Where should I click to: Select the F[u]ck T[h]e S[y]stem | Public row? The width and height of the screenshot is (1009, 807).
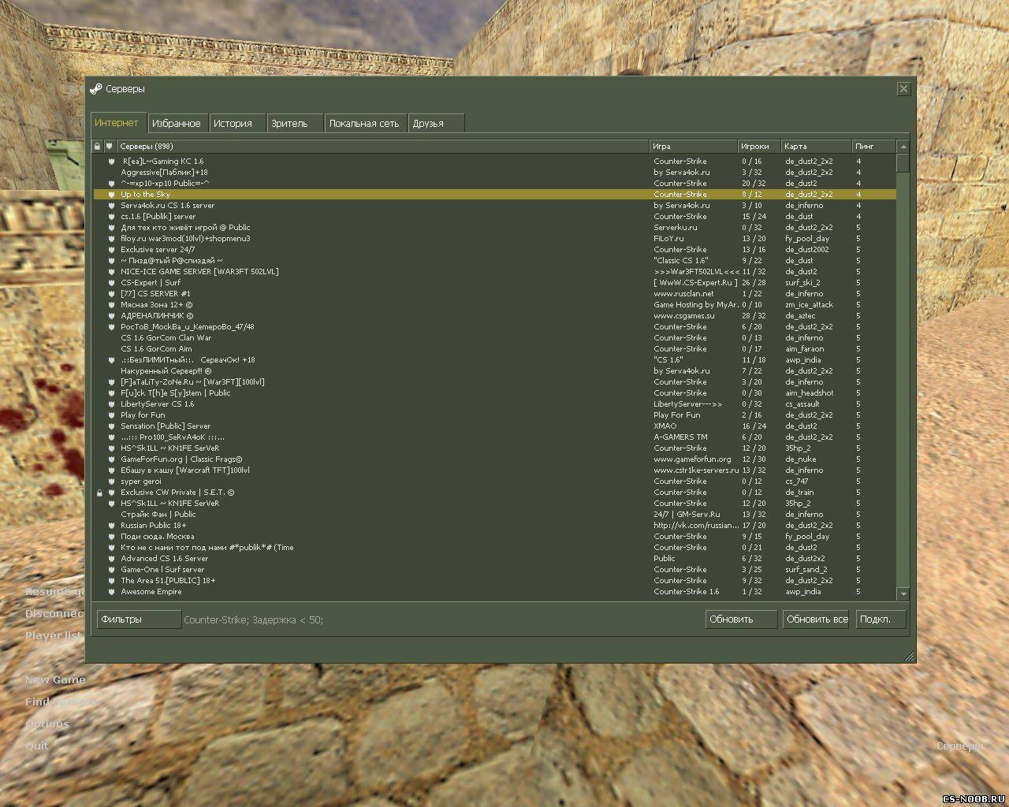[x=495, y=393]
